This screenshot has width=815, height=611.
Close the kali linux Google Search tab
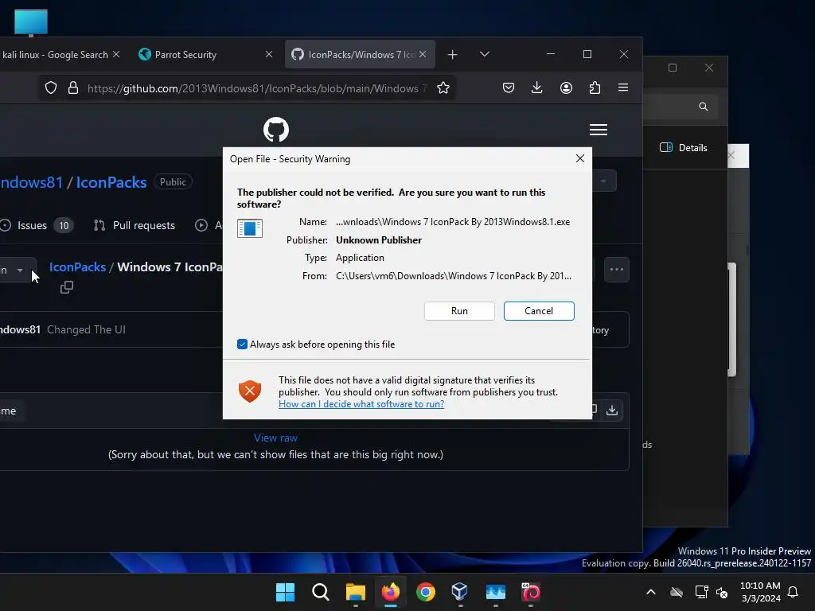click(116, 54)
